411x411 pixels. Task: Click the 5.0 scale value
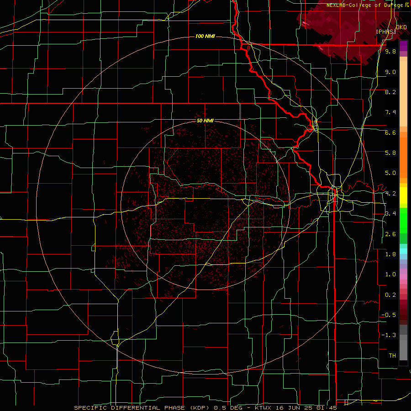(390, 173)
